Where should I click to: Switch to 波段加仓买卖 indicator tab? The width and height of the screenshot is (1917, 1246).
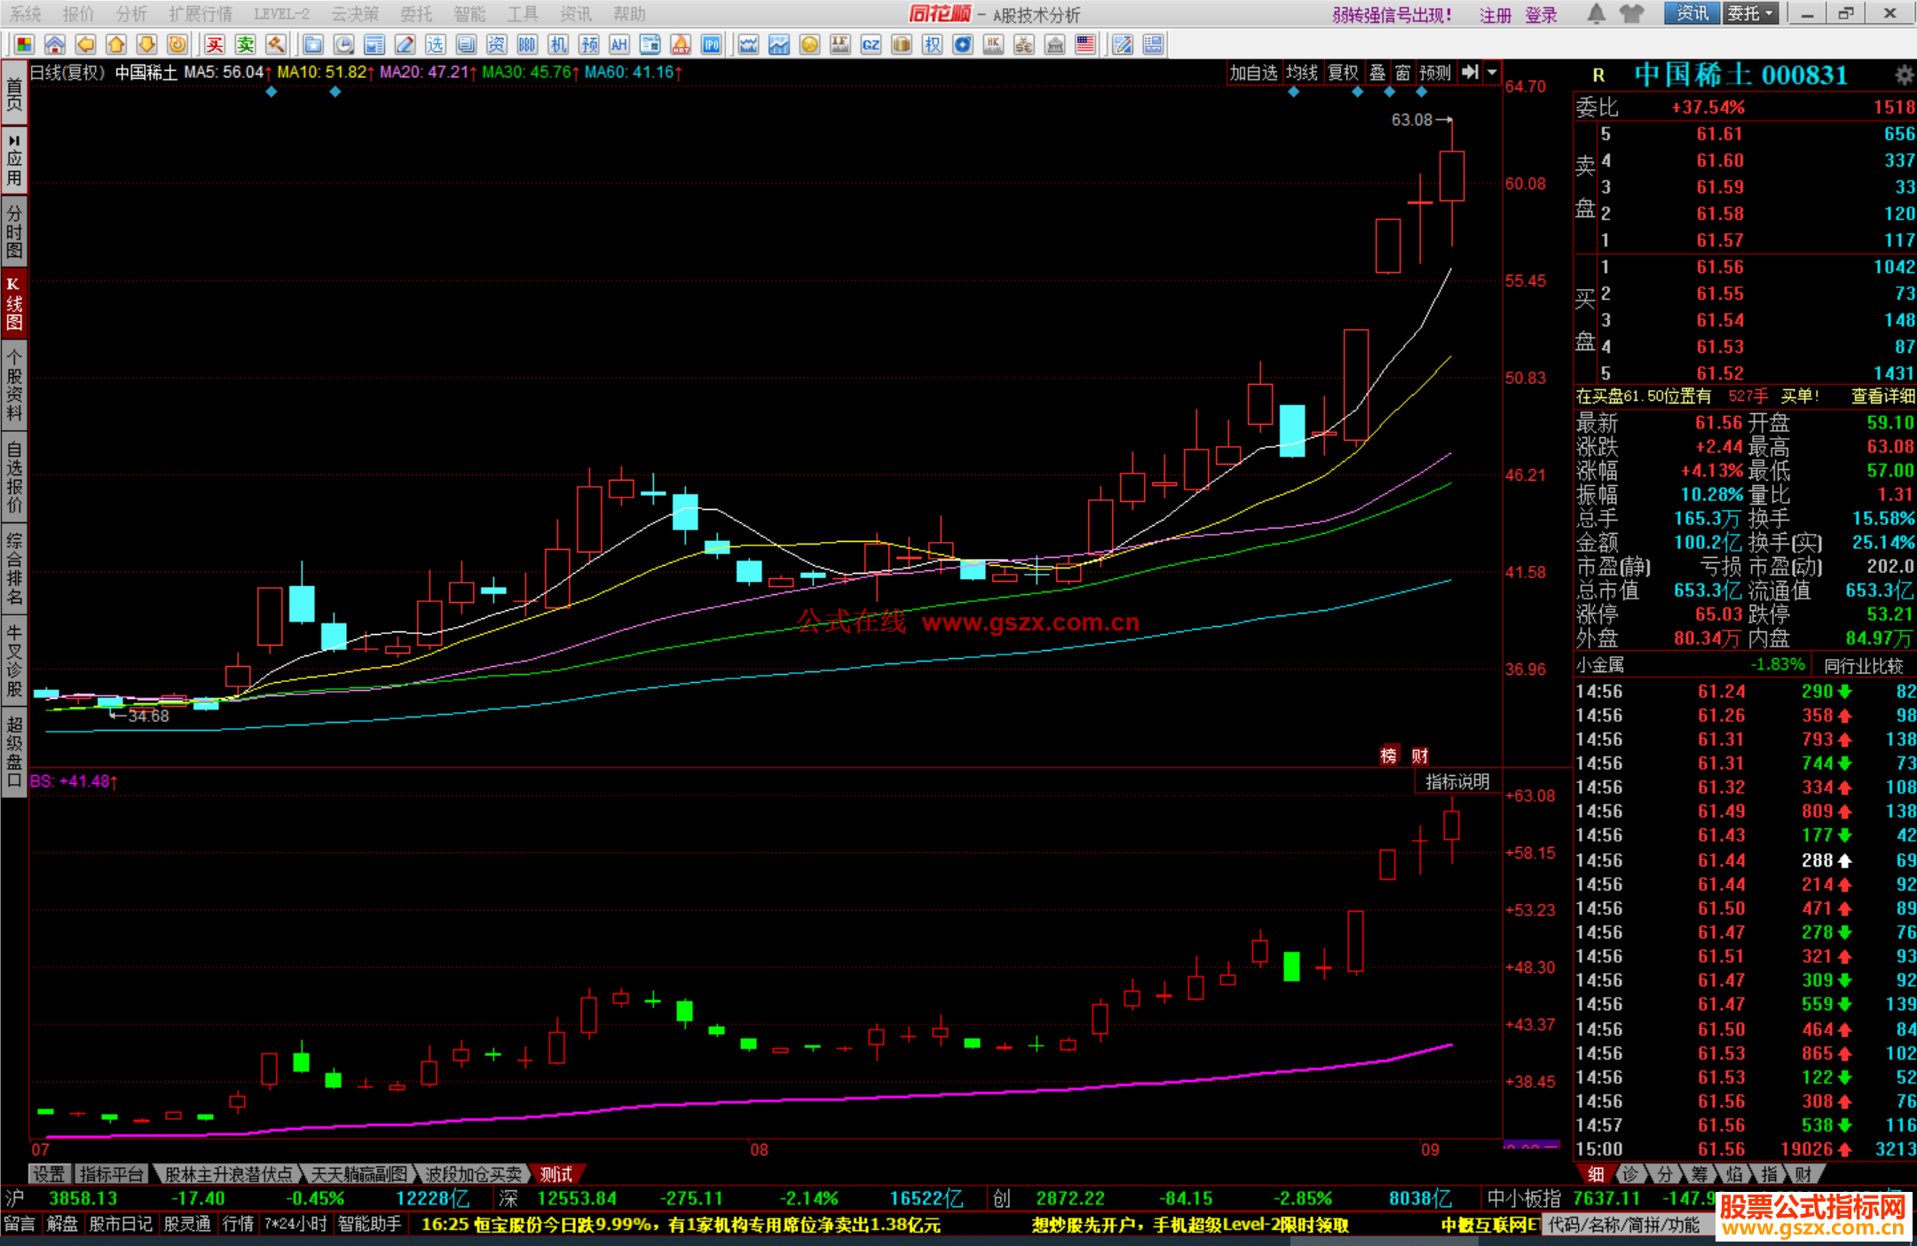(x=474, y=1174)
